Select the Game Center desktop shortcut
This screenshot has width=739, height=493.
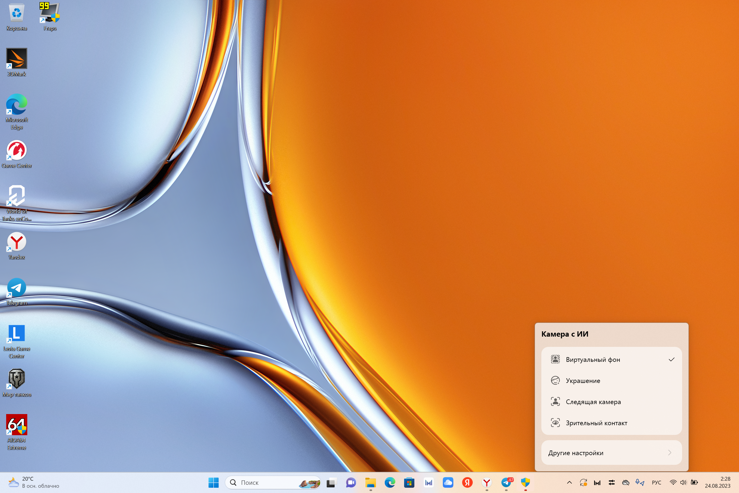pyautogui.click(x=16, y=154)
